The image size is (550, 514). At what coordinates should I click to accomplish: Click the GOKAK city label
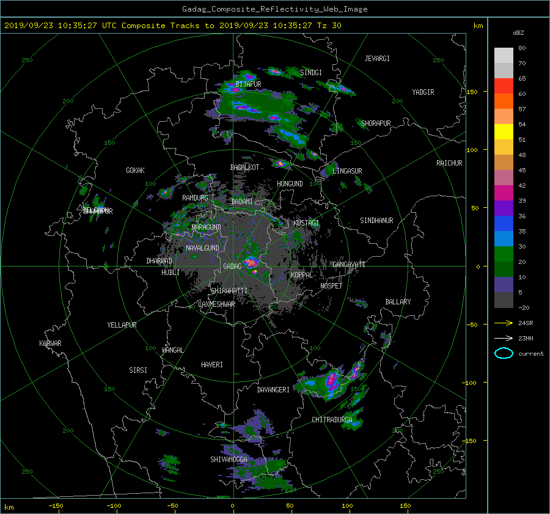[136, 171]
